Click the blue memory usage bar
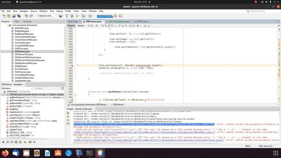The height and width of the screenshot is (158, 281). pos(105,16)
